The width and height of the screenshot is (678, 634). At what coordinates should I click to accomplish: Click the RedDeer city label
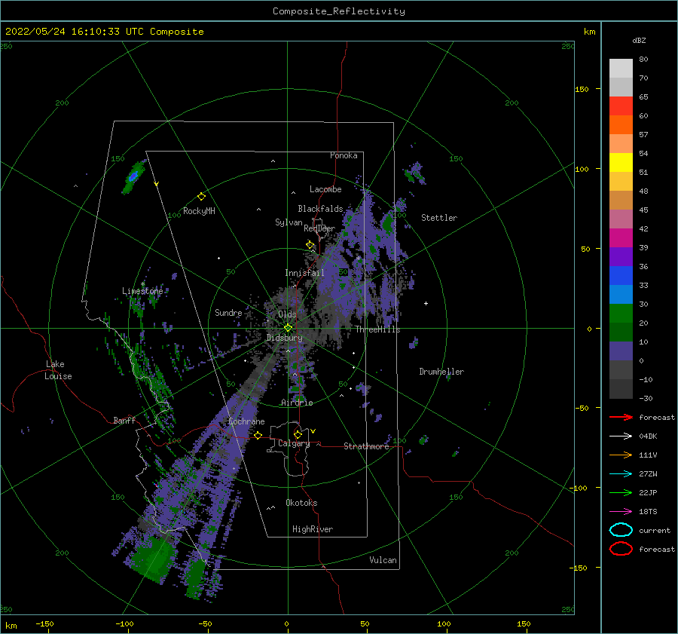pyautogui.click(x=319, y=228)
